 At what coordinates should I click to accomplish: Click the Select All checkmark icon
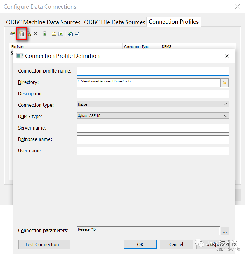coord(70,34)
